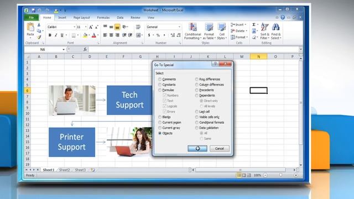Center text horizontally in cell
This screenshot has width=354, height=199.
pos(111,35)
